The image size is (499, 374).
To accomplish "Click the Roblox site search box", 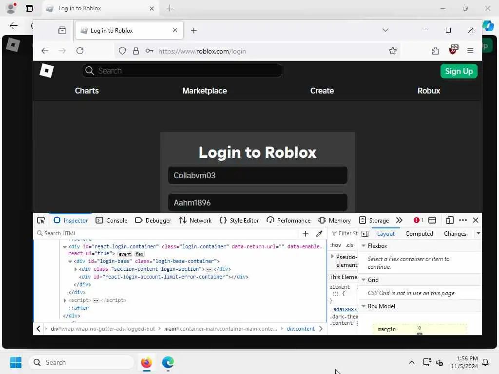I will coord(182,71).
